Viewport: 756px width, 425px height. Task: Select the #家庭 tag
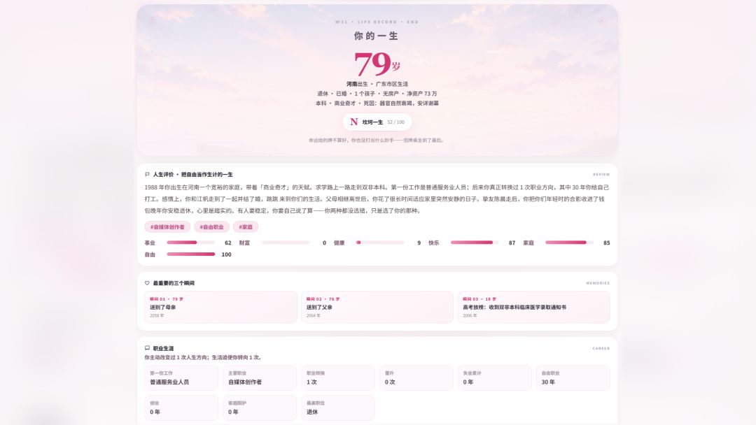pos(246,226)
